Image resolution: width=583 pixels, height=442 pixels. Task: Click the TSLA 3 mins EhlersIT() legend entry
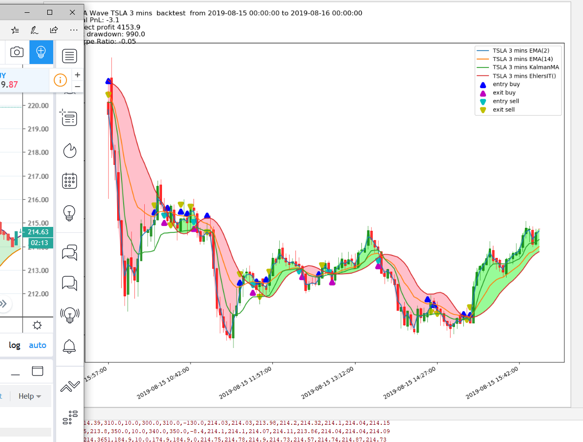point(524,76)
